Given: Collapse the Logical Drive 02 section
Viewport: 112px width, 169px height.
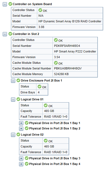Looking at the screenshot, I should (x=13, y=135).
